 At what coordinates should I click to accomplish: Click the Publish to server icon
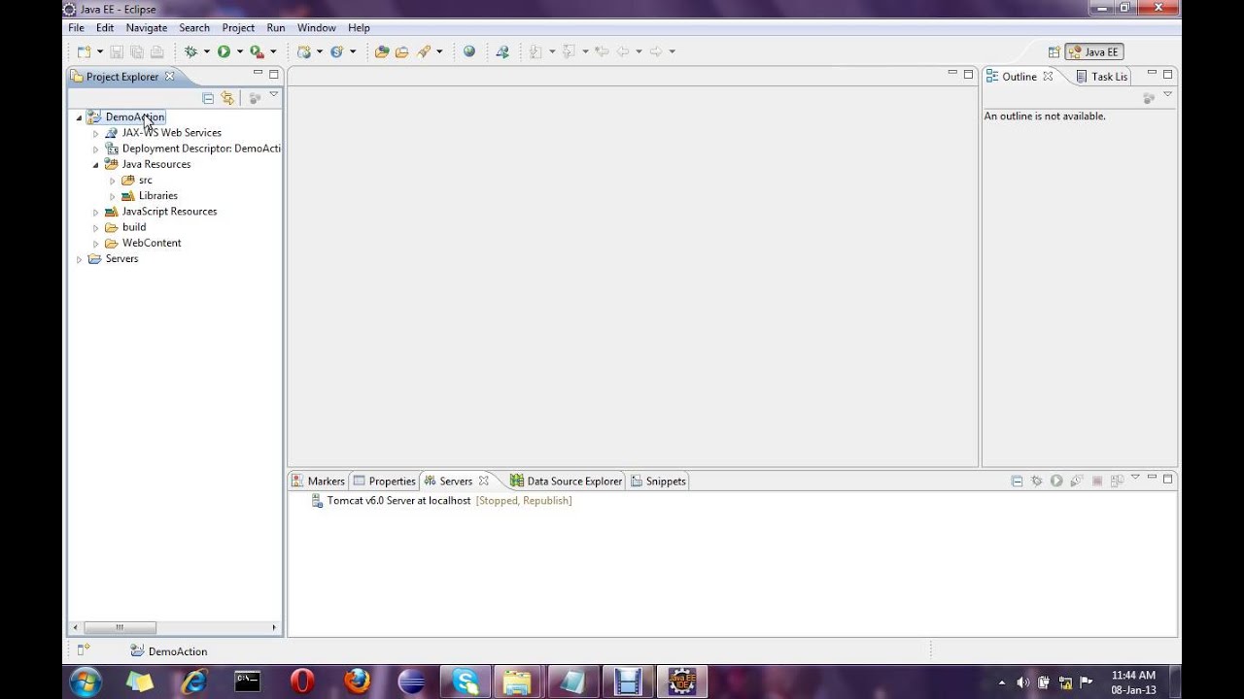coord(1117,481)
